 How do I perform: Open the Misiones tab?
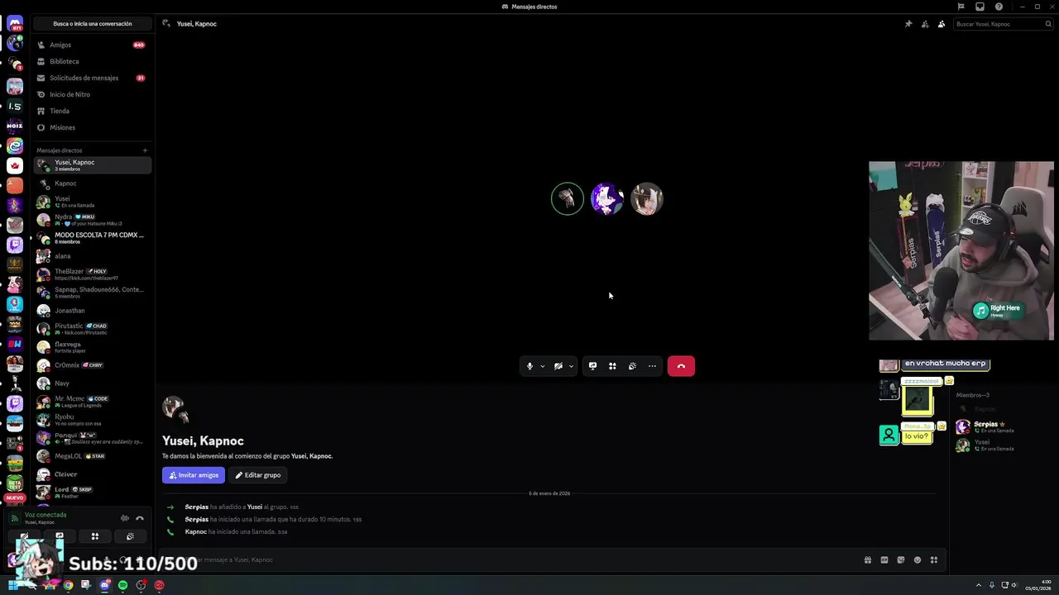[92, 127]
